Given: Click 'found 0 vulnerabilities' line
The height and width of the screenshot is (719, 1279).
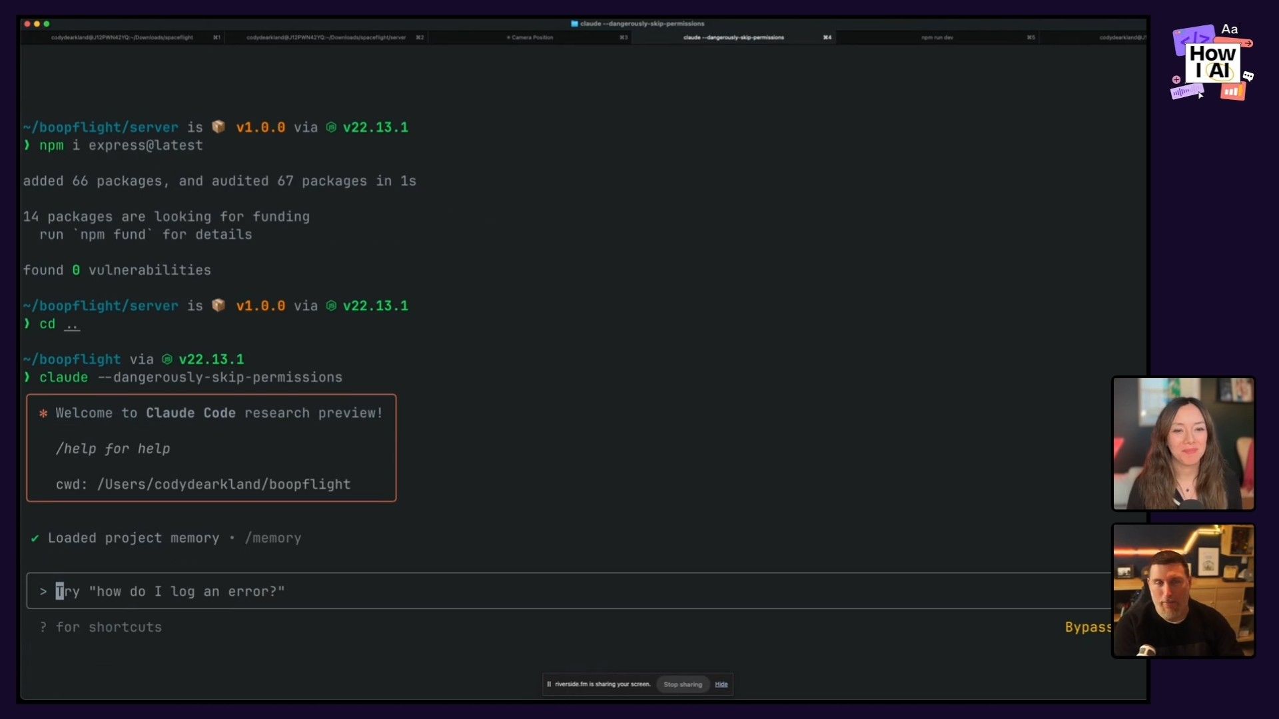Looking at the screenshot, I should pos(117,270).
